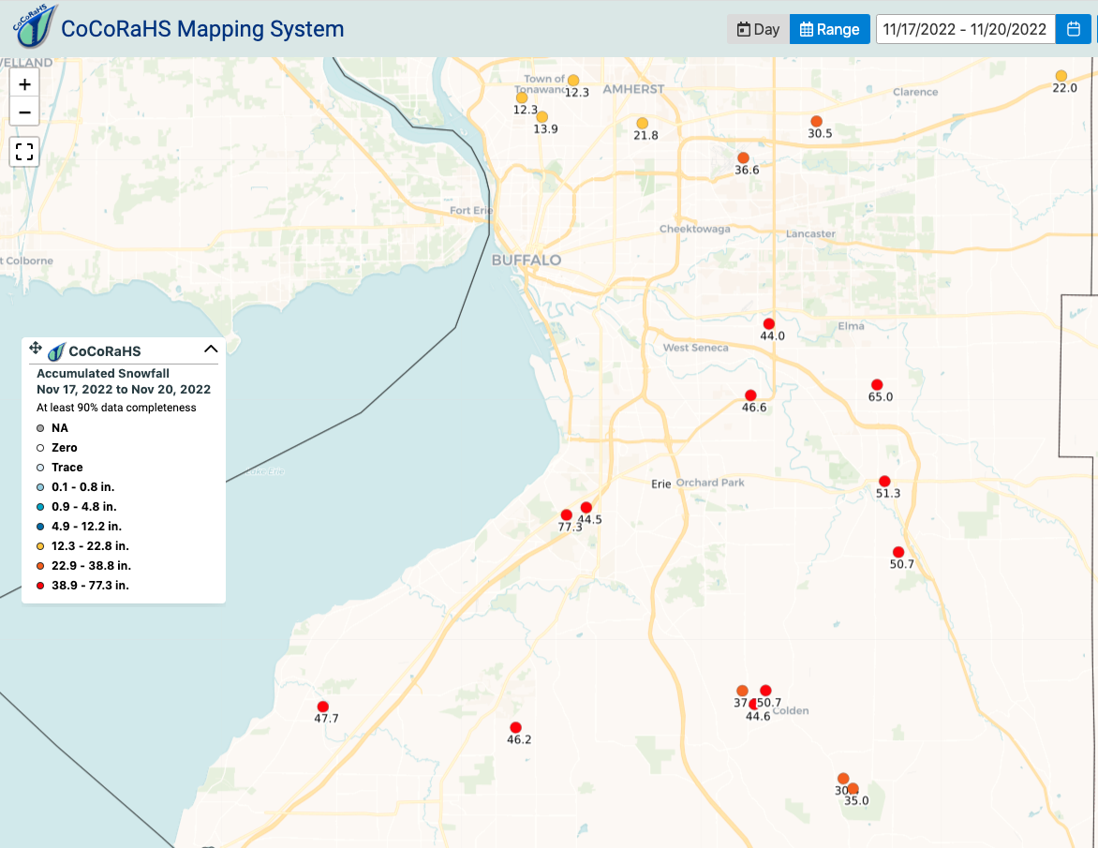Select the 65.0 inch station marker
This screenshot has width=1098, height=848.
tap(877, 384)
